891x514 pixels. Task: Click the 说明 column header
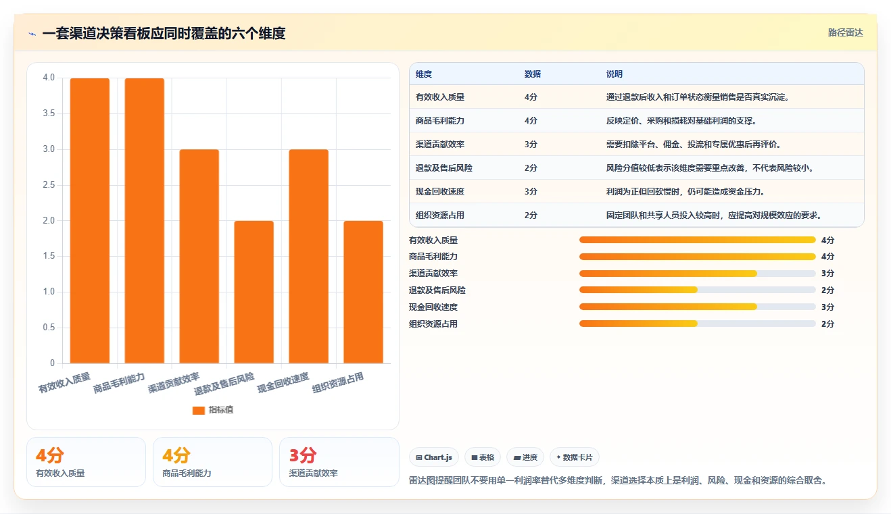[x=615, y=74]
